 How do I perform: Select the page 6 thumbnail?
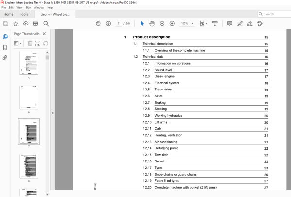(x=29, y=97)
